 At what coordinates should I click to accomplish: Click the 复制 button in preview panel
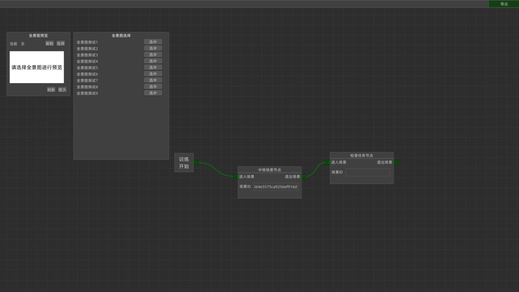[x=49, y=44]
